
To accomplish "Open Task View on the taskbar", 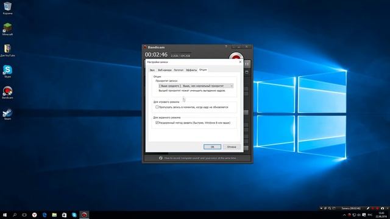I will tap(24, 215).
